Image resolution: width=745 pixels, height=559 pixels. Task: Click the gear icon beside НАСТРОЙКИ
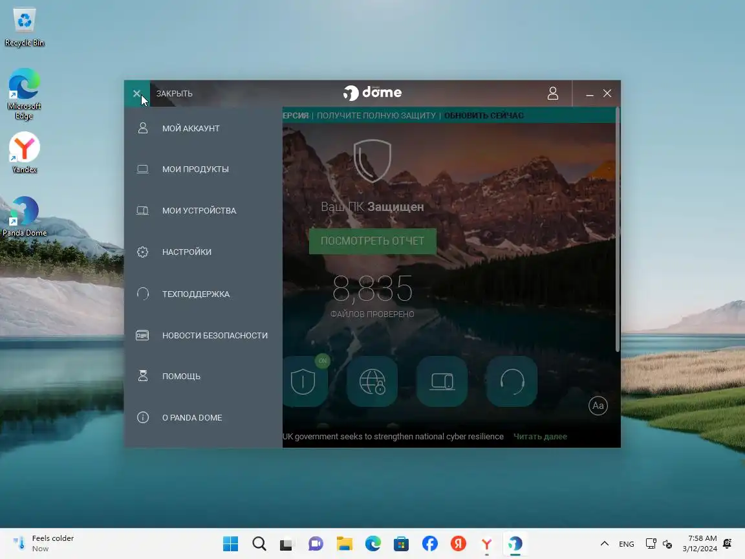coord(142,252)
